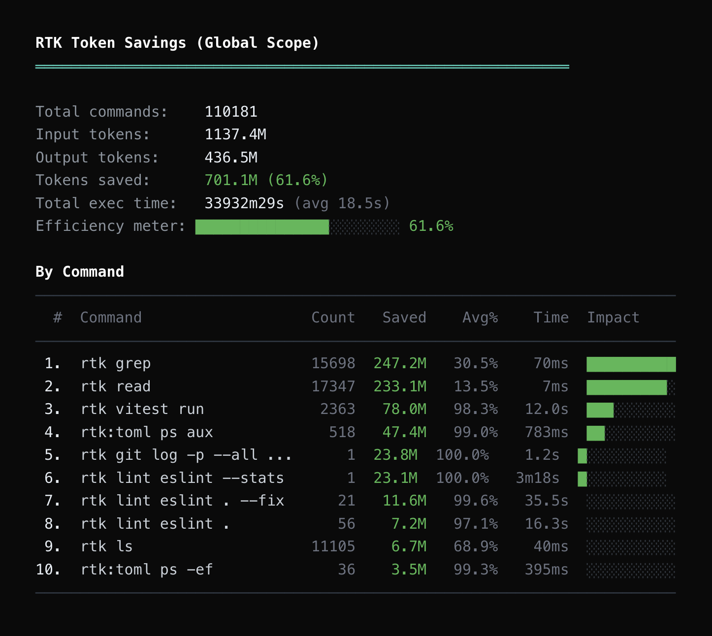This screenshot has width=712, height=636.
Task: Click the Count column header
Action: coord(333,318)
